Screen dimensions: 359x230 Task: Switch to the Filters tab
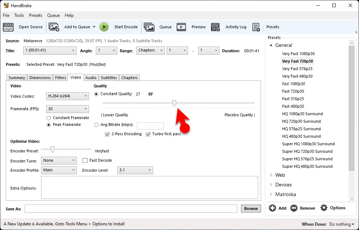(60, 78)
